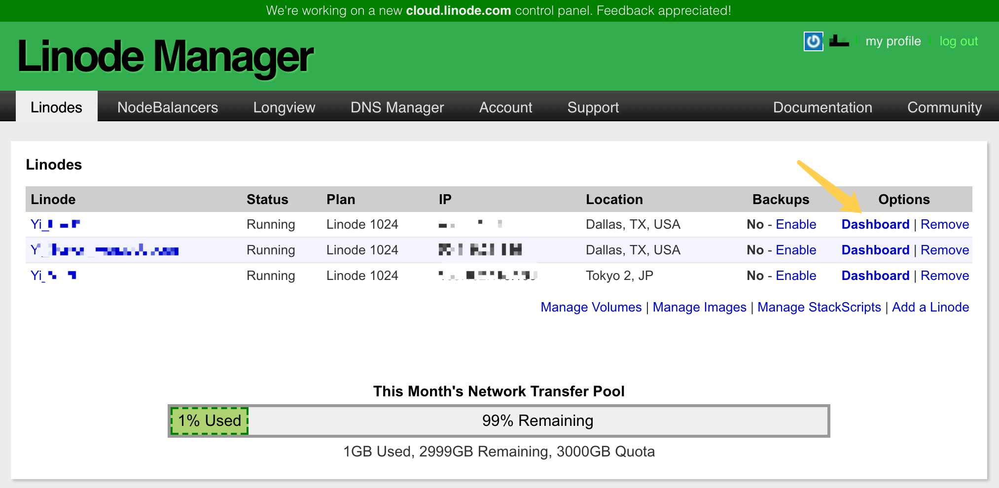The image size is (999, 488).
Task: Open Dashboard for first Dallas Linode
Action: [x=875, y=224]
